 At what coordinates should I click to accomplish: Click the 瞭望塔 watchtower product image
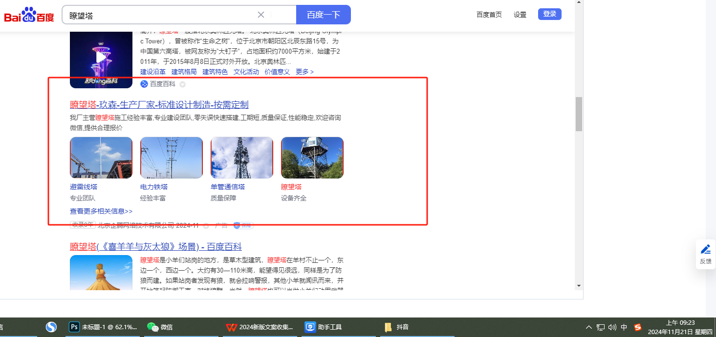pos(312,158)
